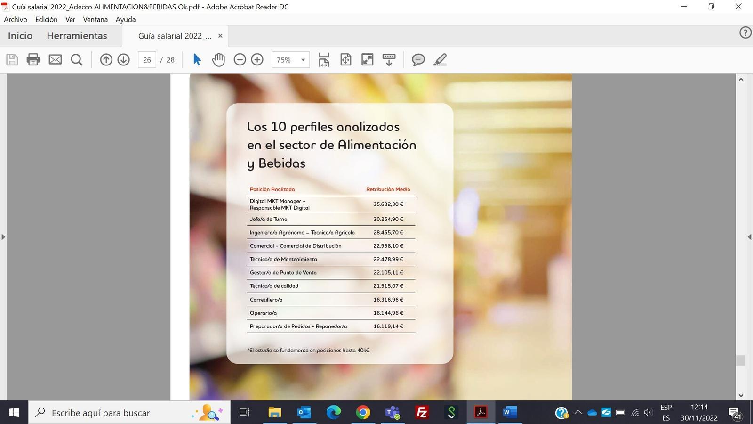Expand the left navigation pane
753x424 pixels.
[3, 237]
